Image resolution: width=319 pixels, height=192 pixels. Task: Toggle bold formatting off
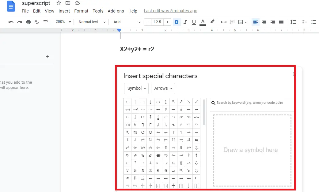pos(177,22)
